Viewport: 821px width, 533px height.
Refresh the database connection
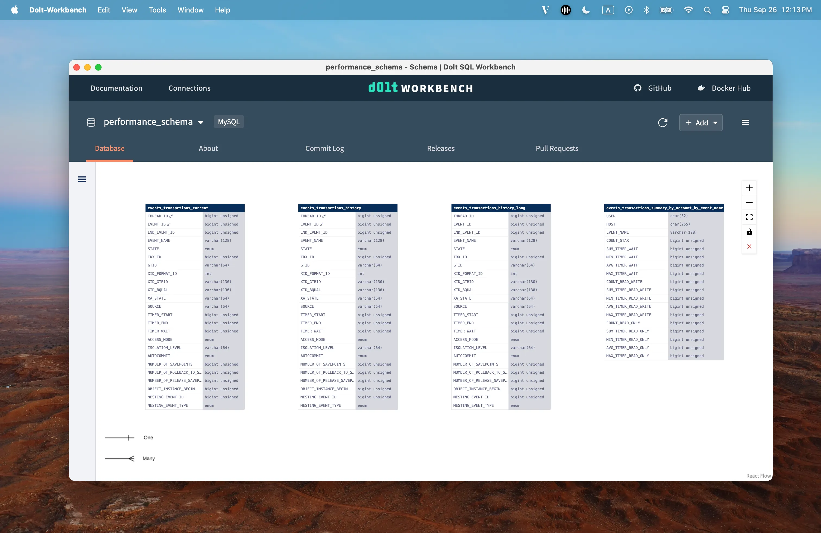662,123
